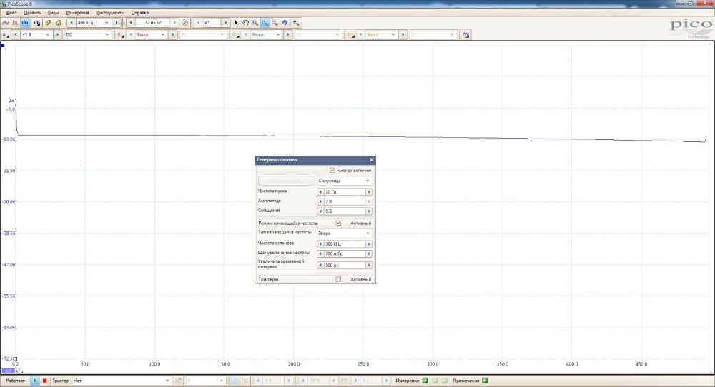Open the trigger mode 'Нет' dropdown
The width and height of the screenshot is (715, 387).
click(120, 381)
